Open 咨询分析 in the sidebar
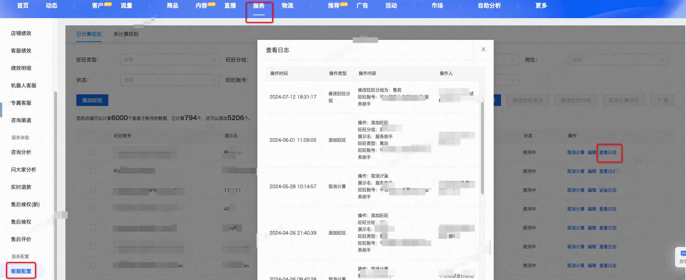 [21, 152]
